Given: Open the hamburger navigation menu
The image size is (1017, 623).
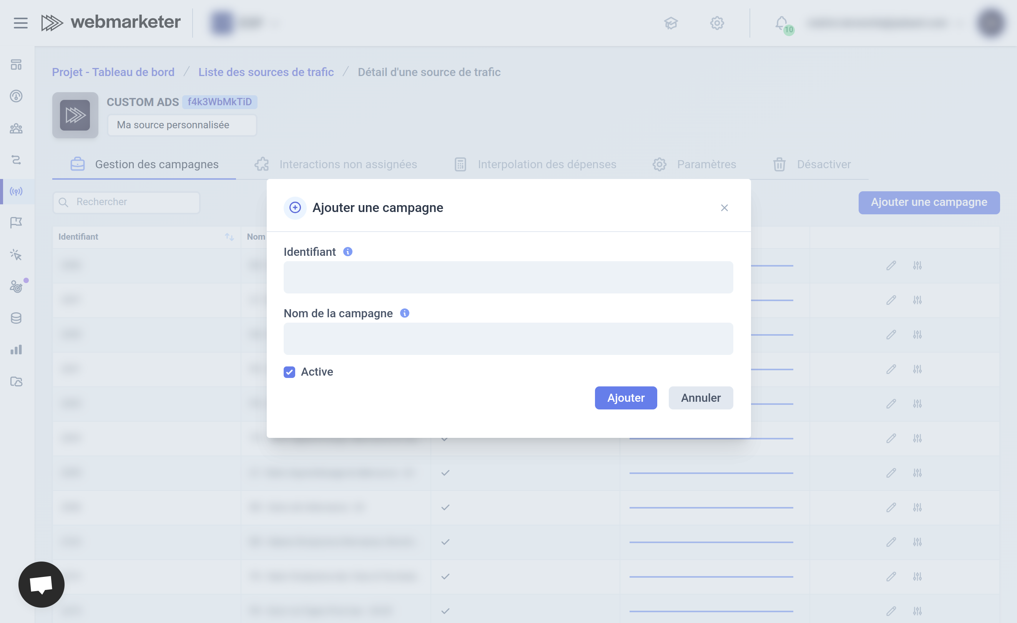Looking at the screenshot, I should click(x=20, y=23).
